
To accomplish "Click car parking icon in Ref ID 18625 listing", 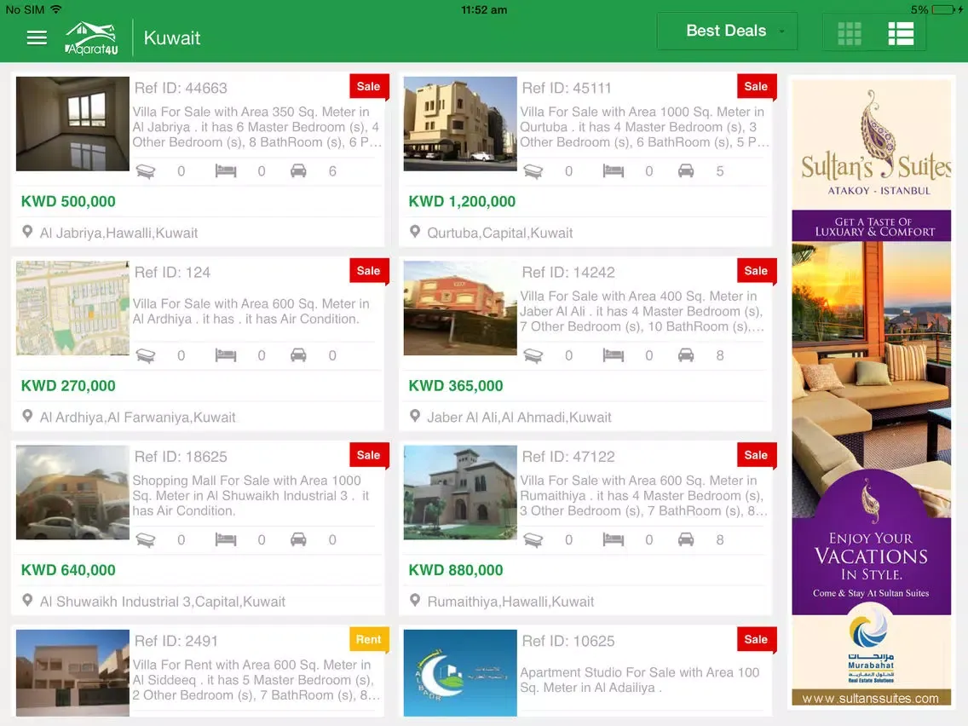I will click(298, 540).
